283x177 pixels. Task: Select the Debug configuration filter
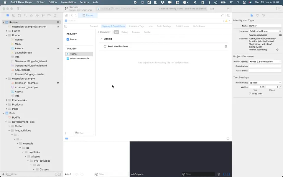(x=125, y=32)
